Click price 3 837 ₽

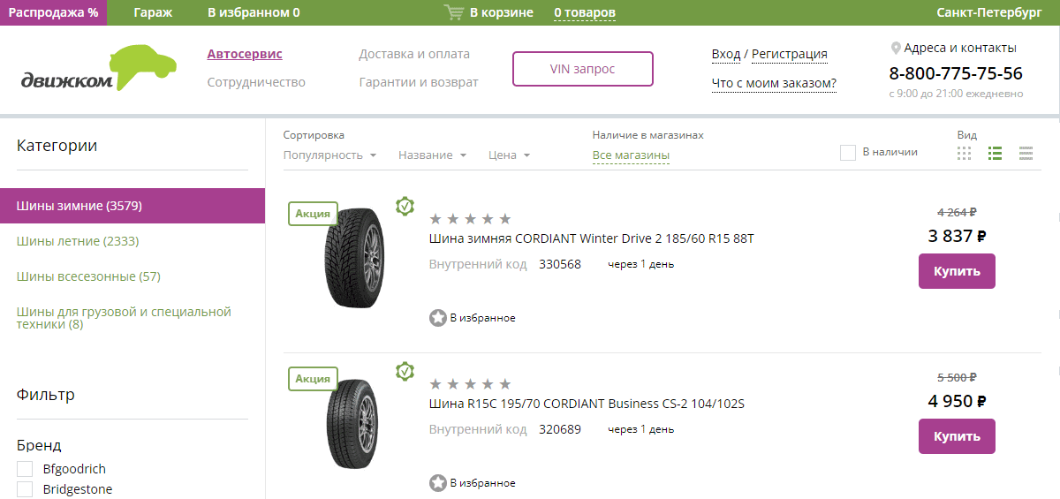coord(957,236)
